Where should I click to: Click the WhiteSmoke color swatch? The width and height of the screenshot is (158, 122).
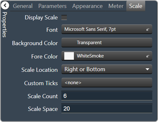tap(69, 56)
